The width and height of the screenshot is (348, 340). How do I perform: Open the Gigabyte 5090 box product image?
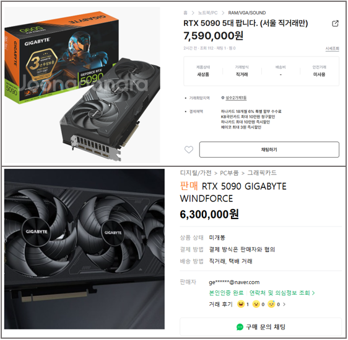(82, 85)
